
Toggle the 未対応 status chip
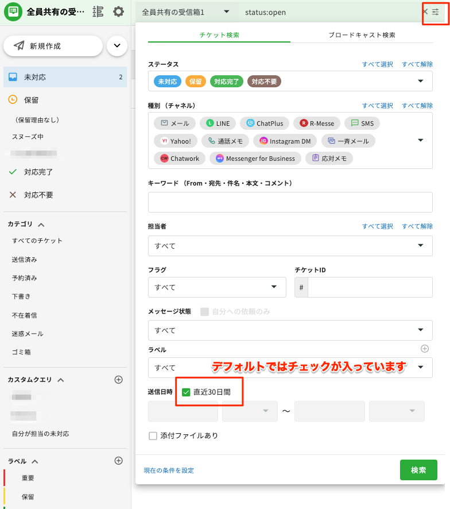[168, 82]
